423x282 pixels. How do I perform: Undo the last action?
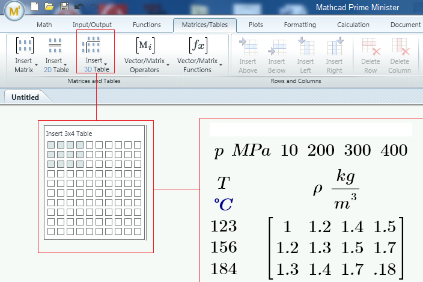click(79, 7)
